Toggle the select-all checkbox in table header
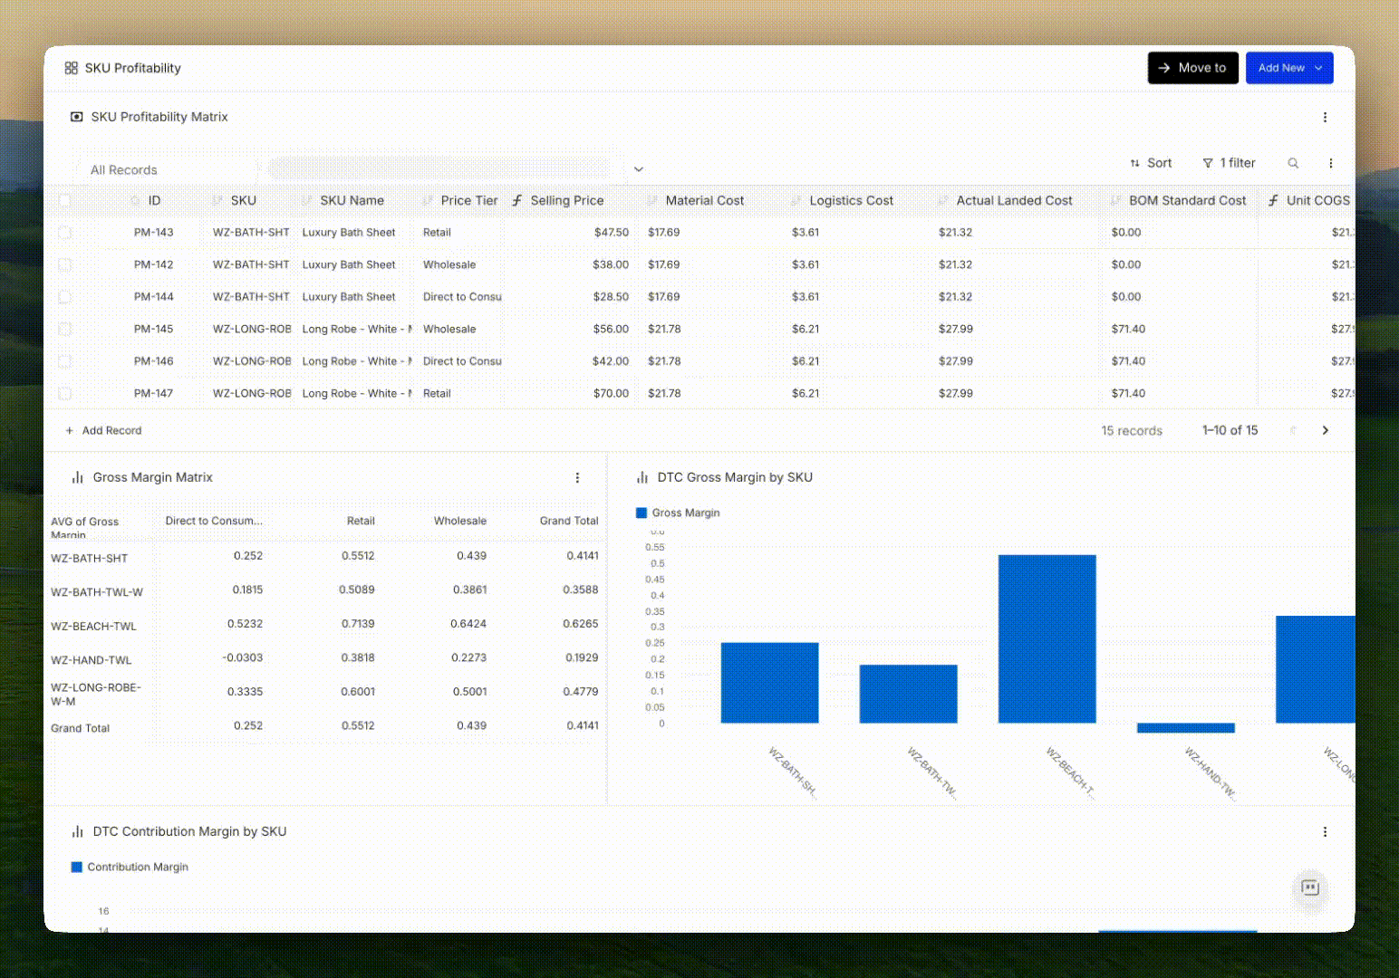This screenshot has width=1399, height=978. point(64,201)
